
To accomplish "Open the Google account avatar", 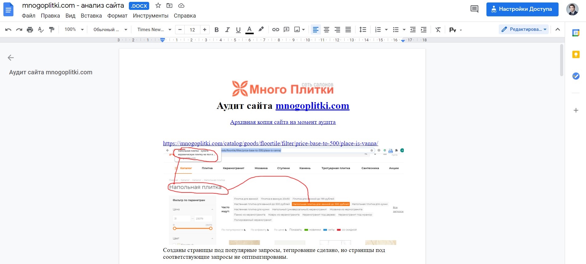I will click(x=572, y=9).
